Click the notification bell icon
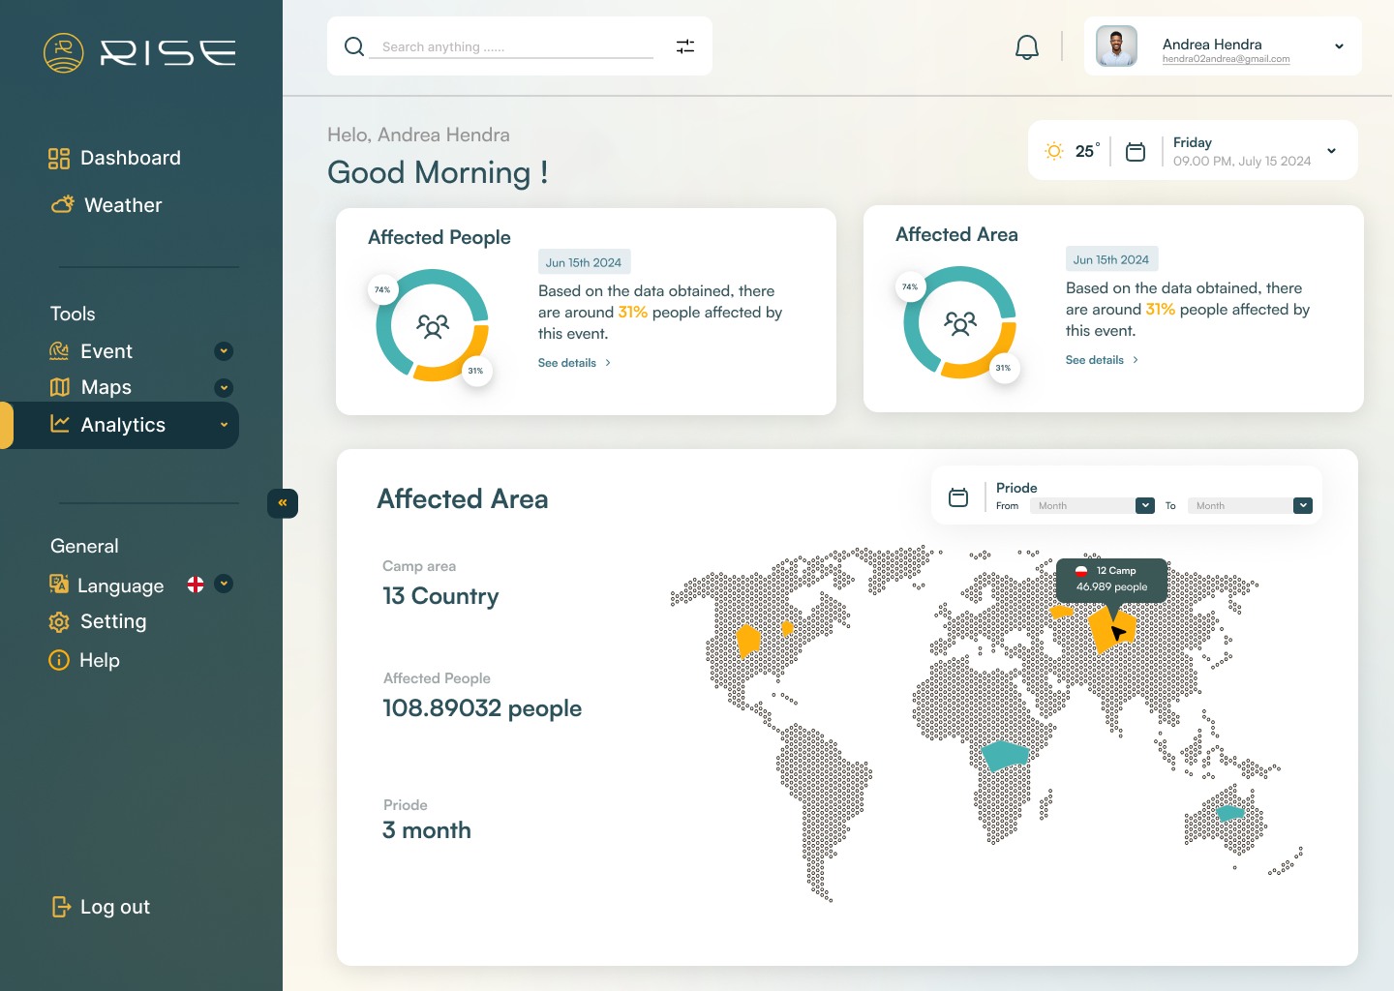This screenshot has width=1394, height=991. pyautogui.click(x=1026, y=46)
